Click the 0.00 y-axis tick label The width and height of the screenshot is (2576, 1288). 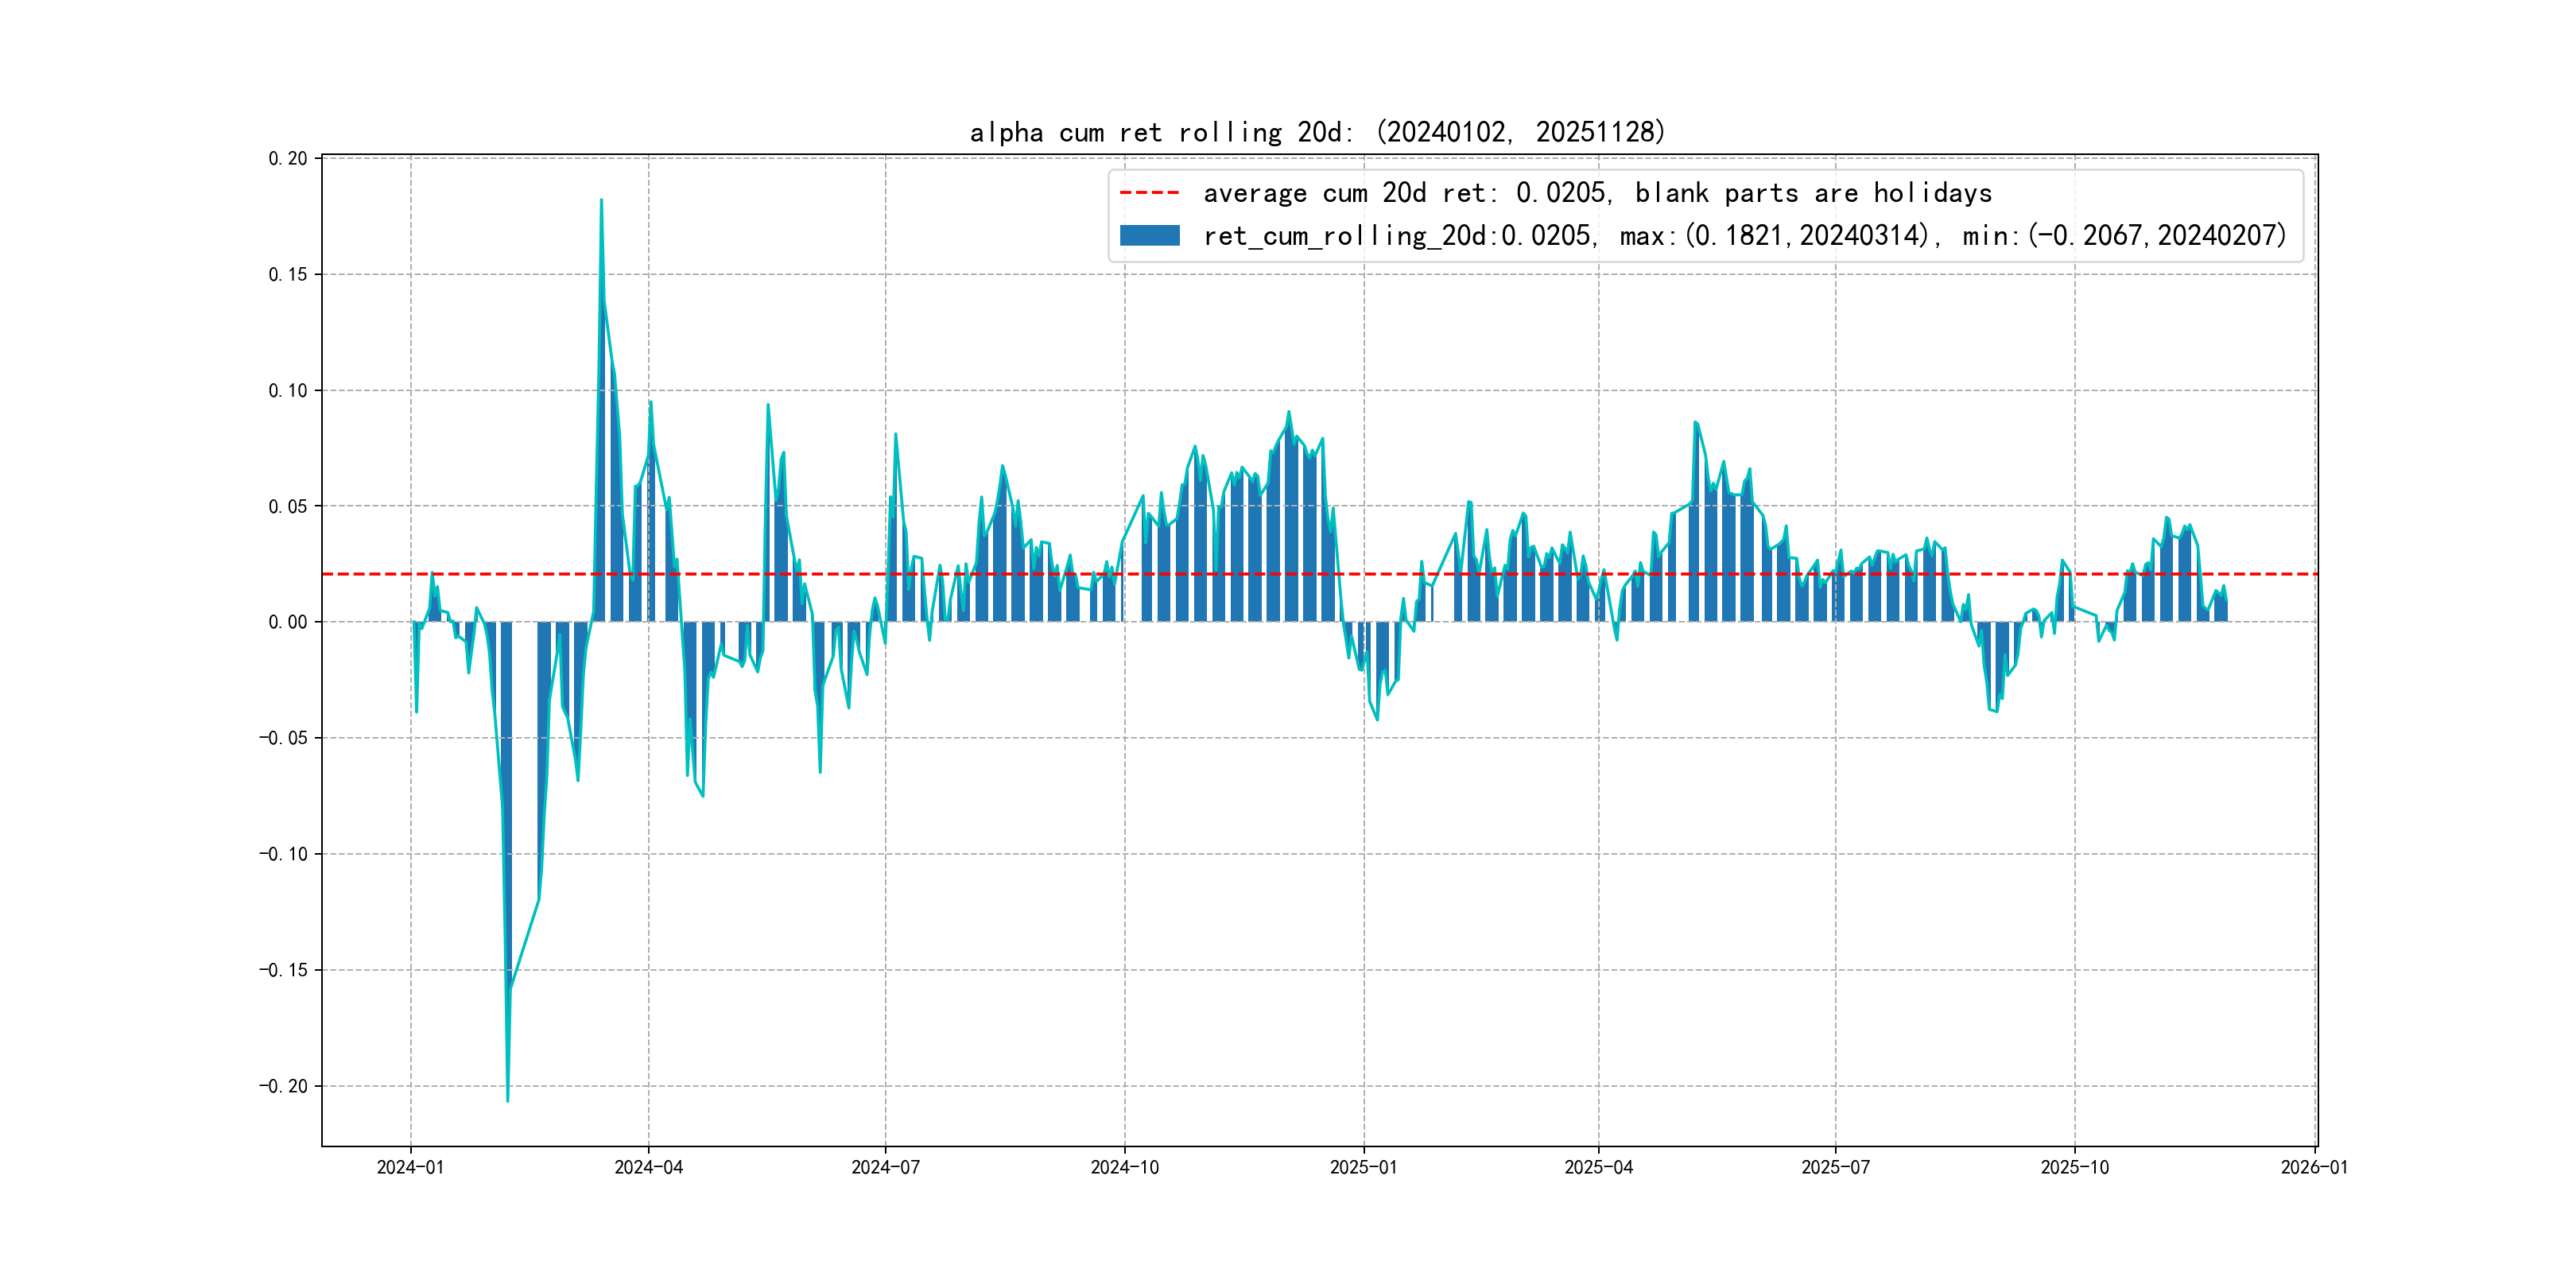click(288, 622)
